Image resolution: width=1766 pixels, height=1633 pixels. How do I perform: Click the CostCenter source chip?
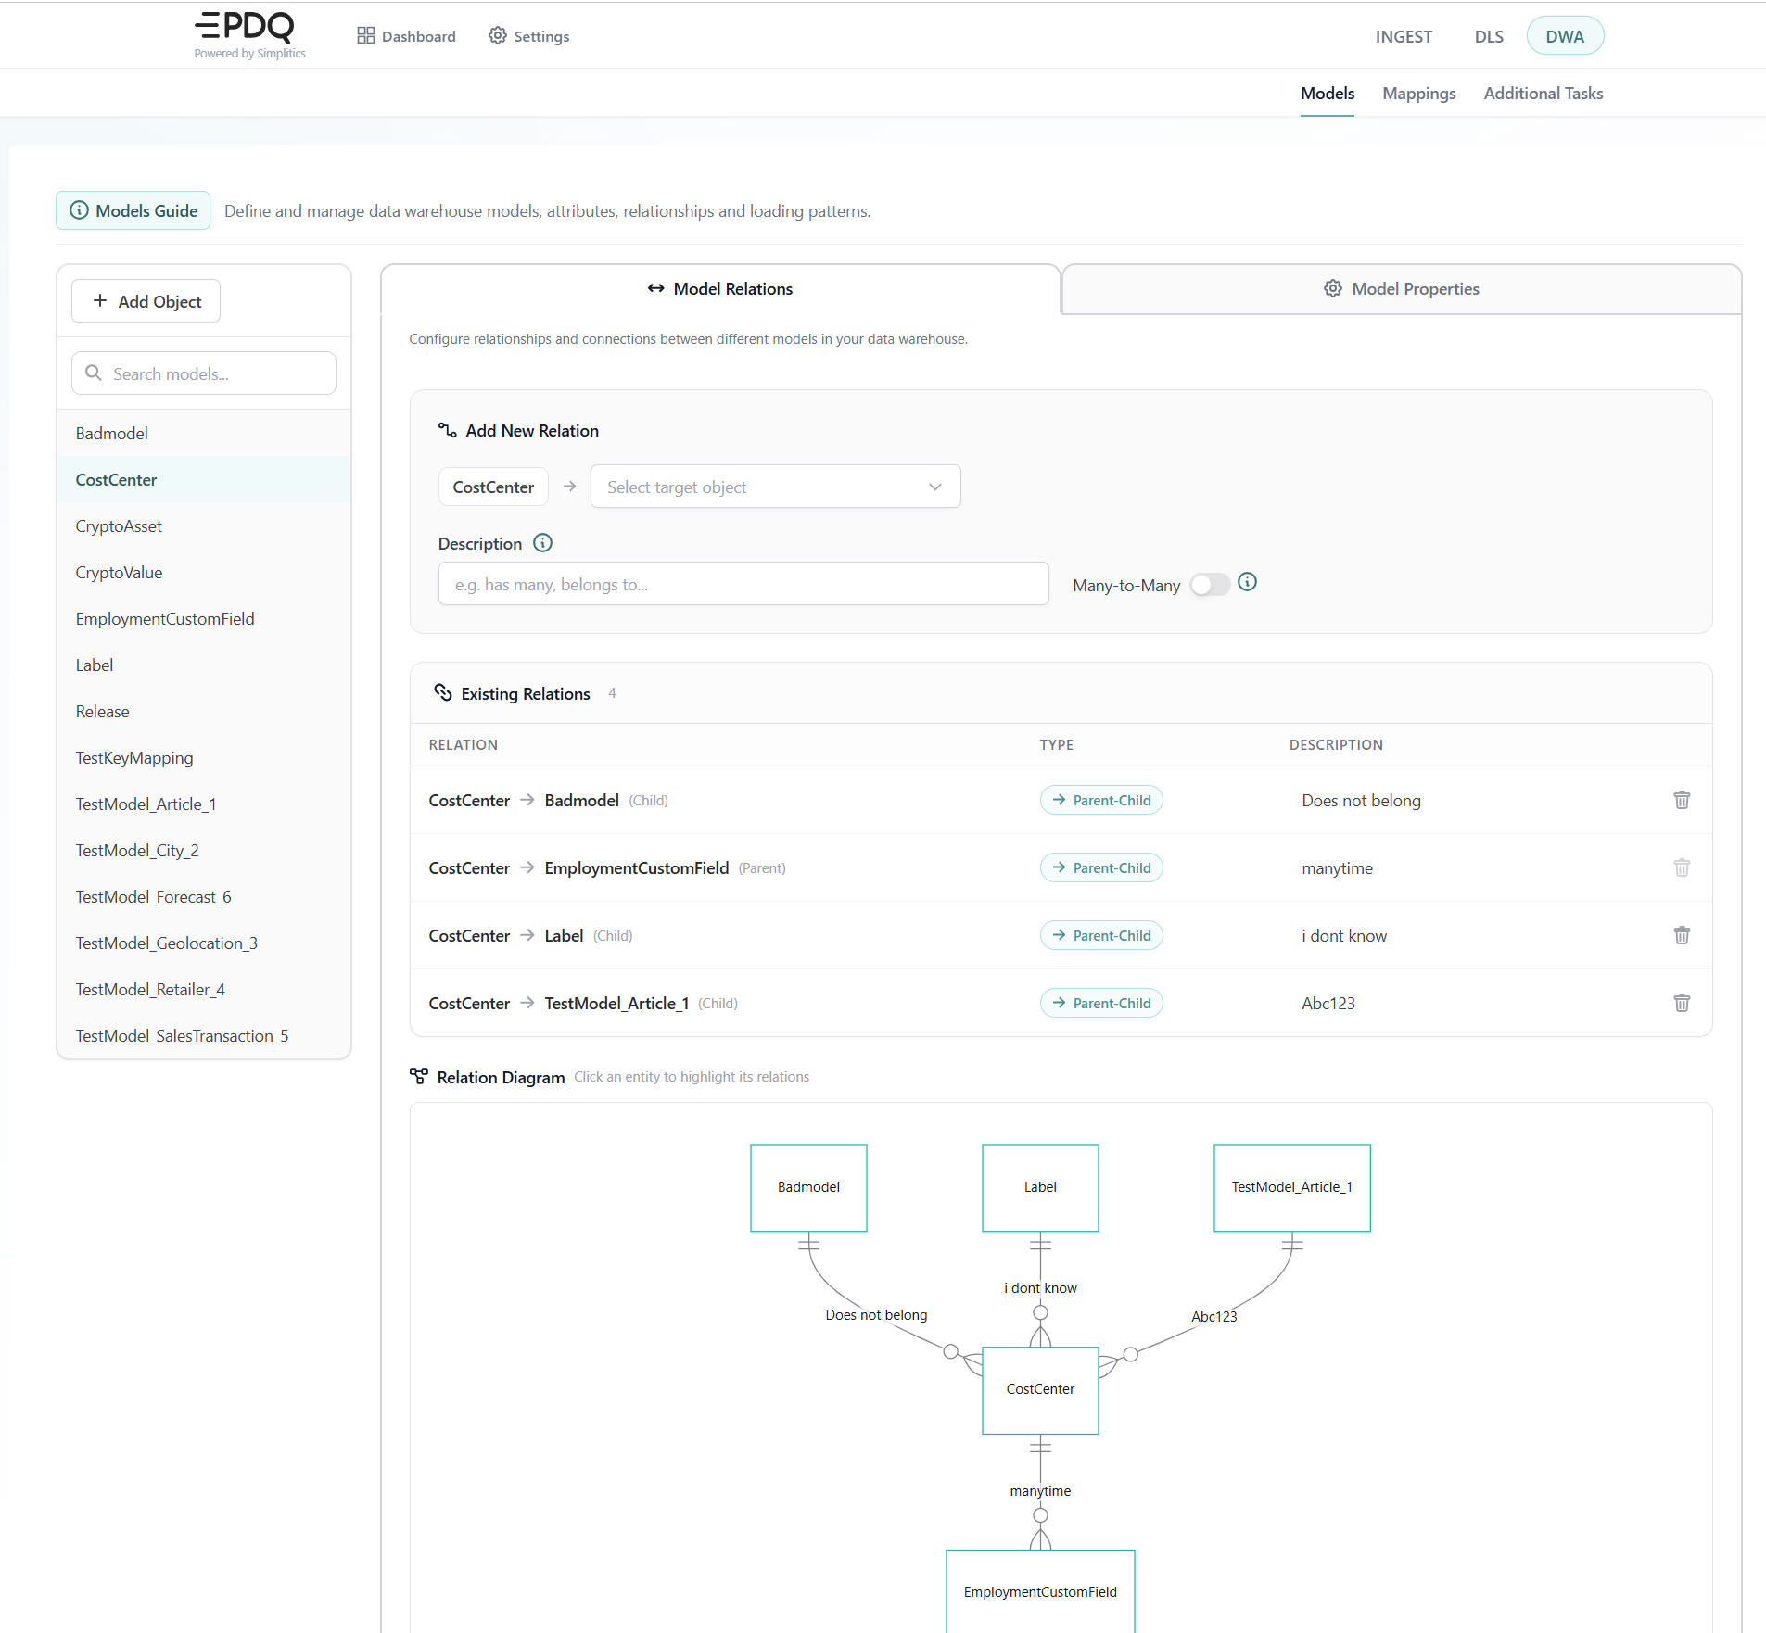point(493,487)
